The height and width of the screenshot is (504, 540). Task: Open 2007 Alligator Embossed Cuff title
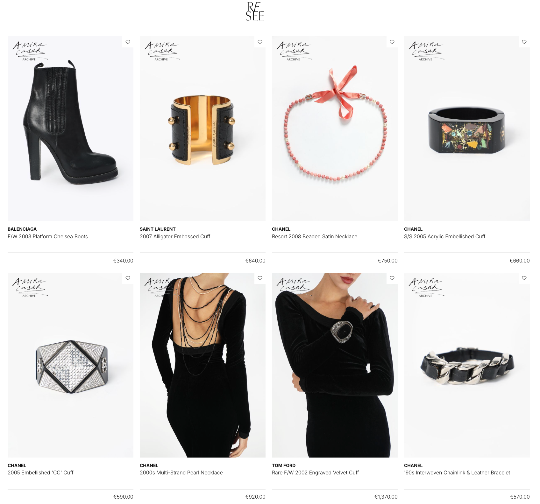[x=175, y=236]
